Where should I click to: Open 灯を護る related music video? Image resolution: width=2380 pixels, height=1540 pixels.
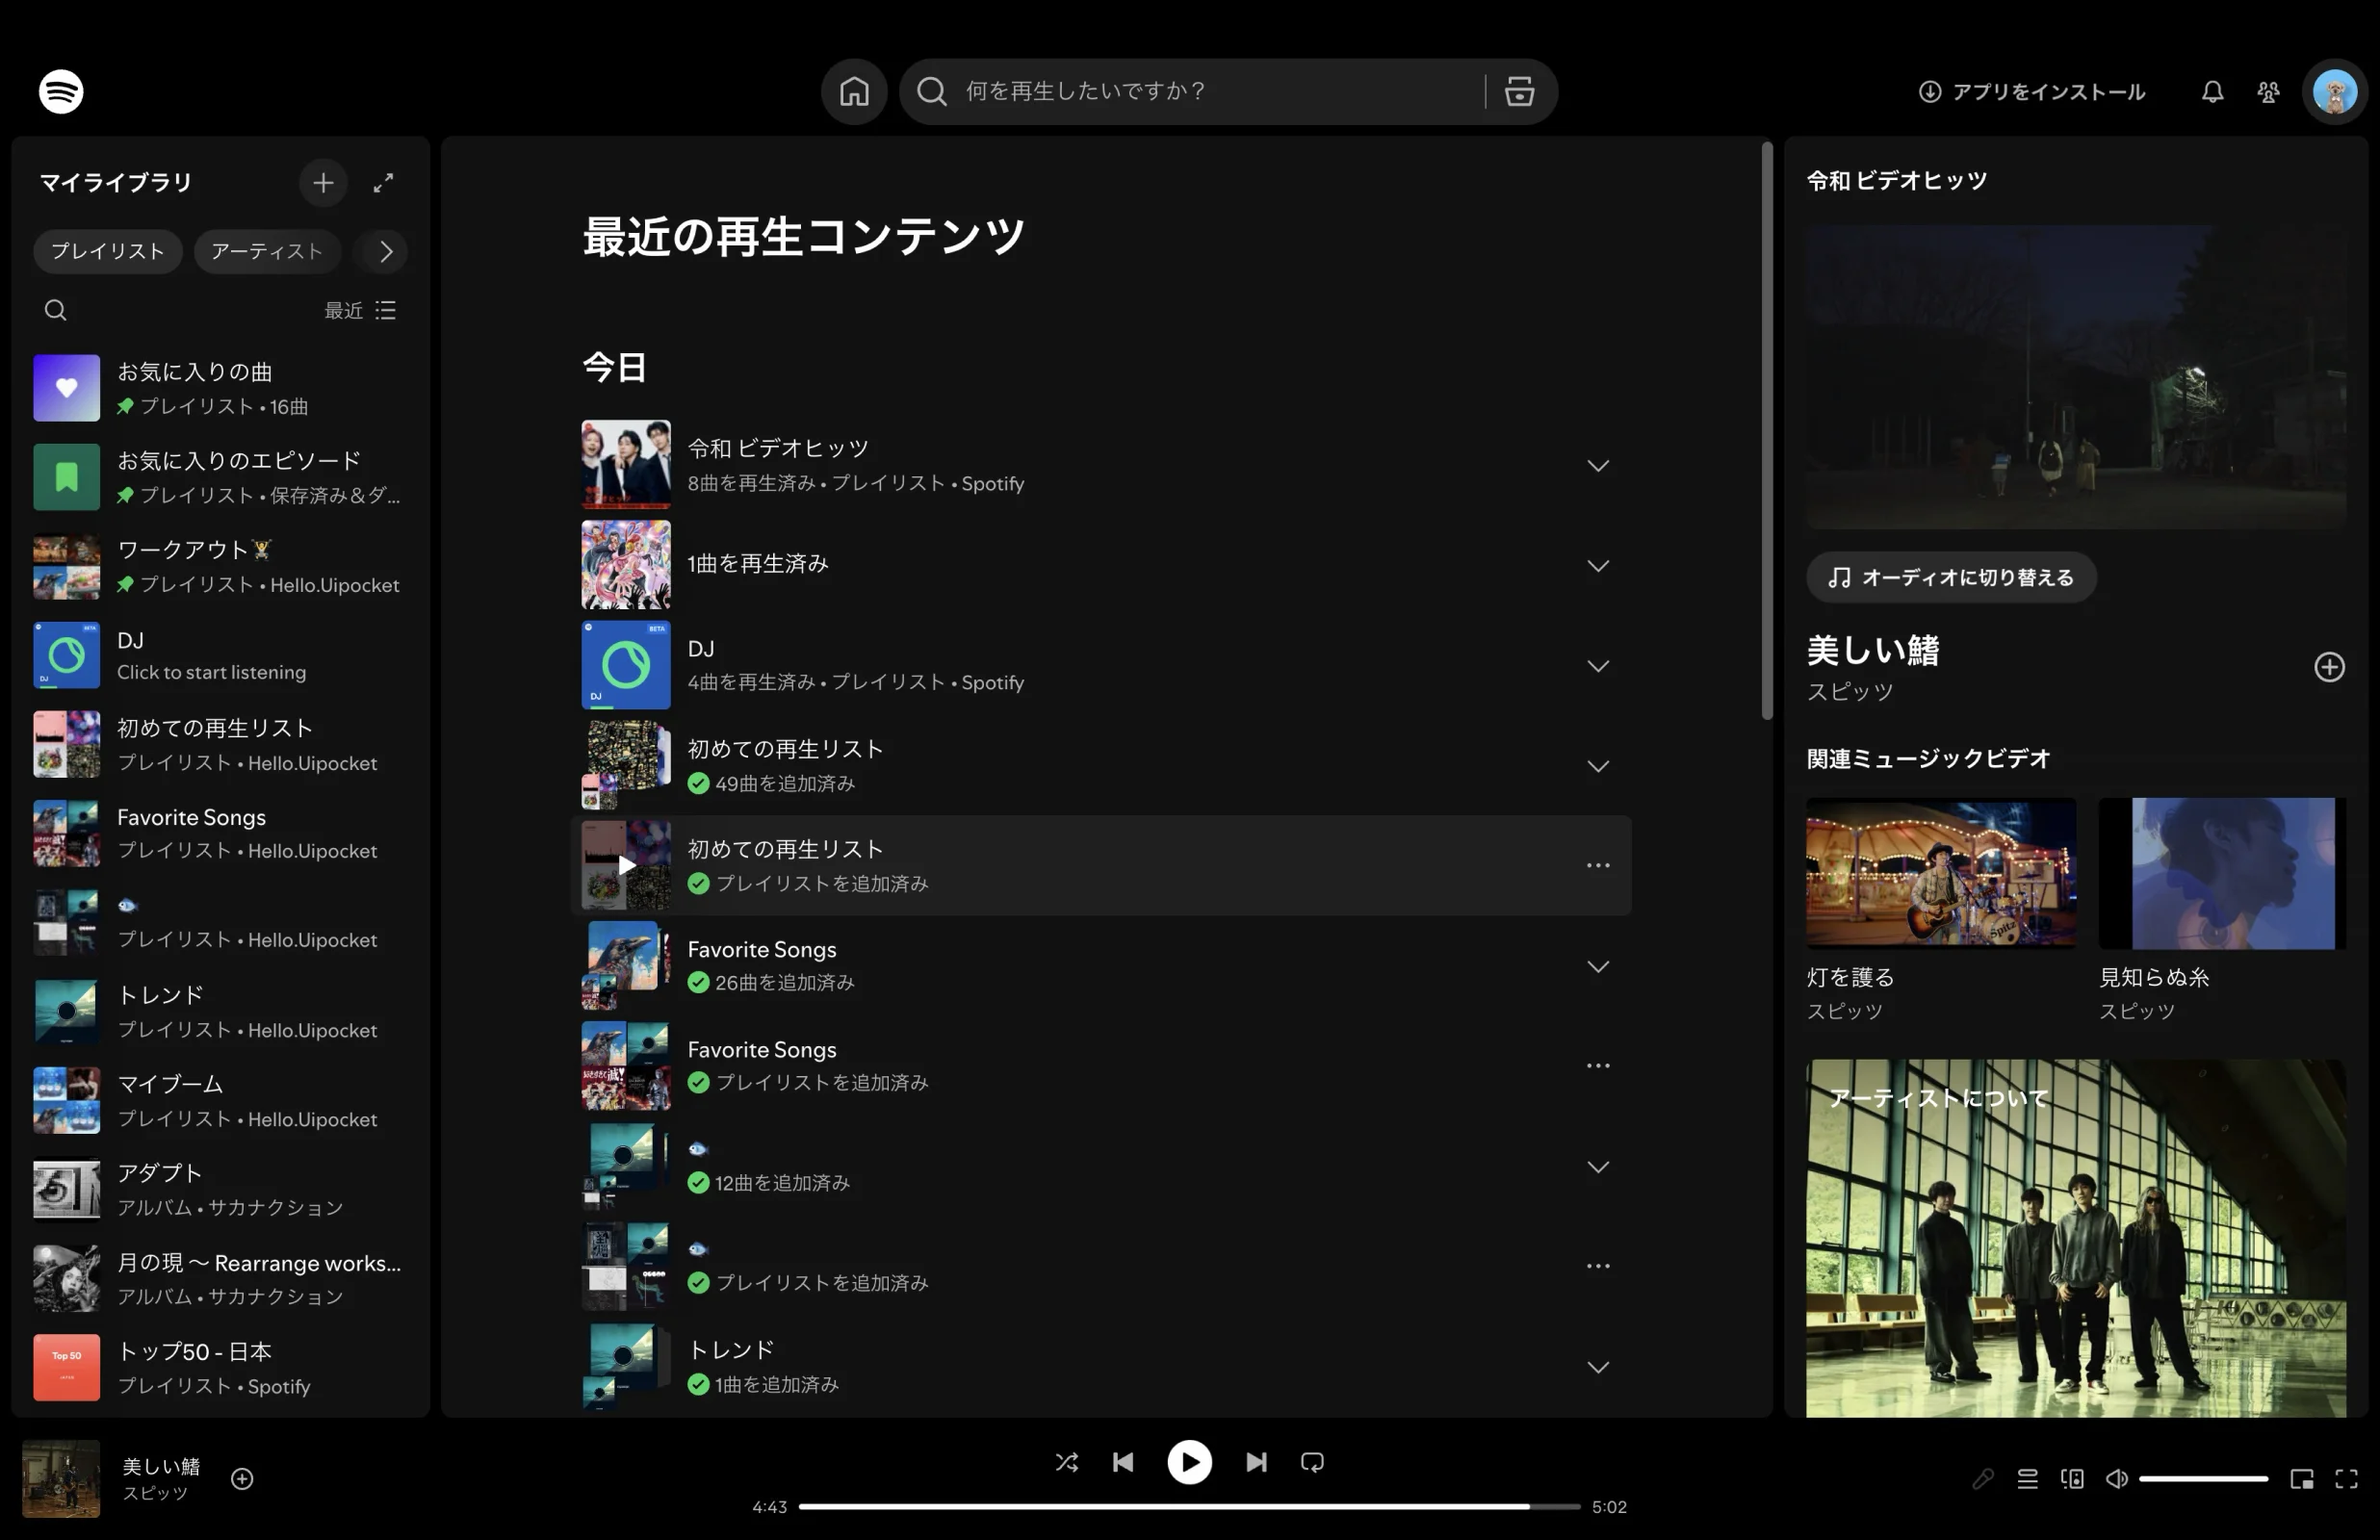click(1940, 910)
